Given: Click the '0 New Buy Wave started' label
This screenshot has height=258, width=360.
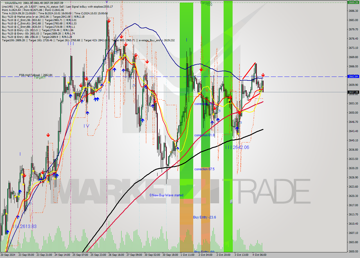Looking at the screenshot, I should click(166, 195).
